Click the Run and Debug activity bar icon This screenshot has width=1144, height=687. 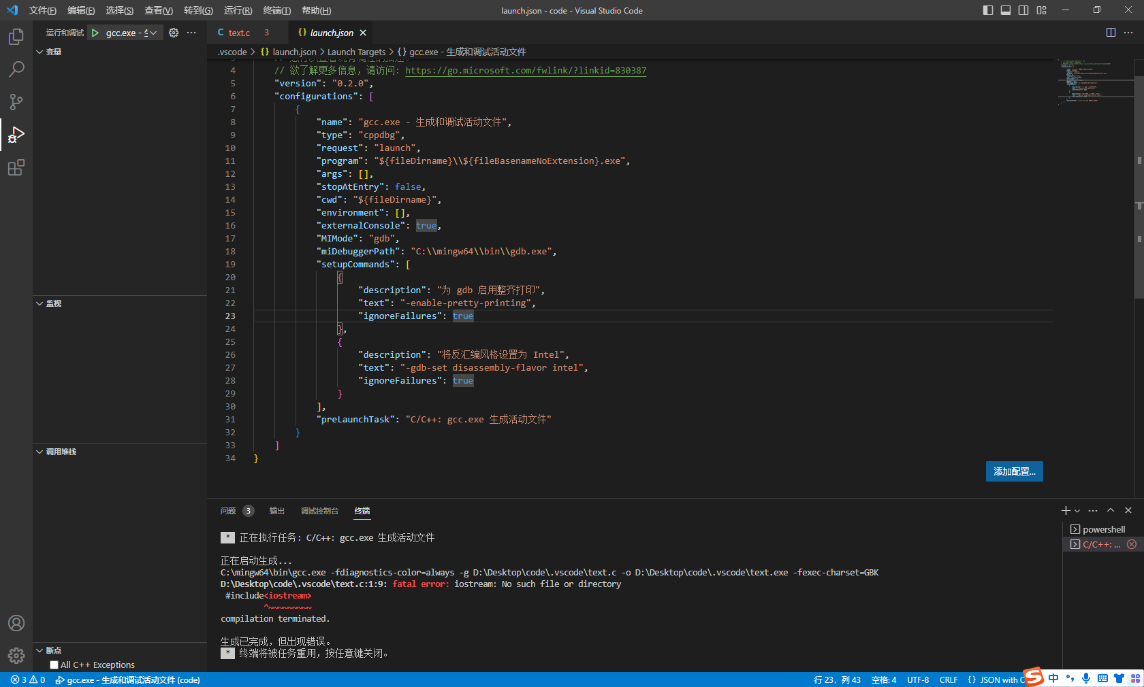(16, 135)
